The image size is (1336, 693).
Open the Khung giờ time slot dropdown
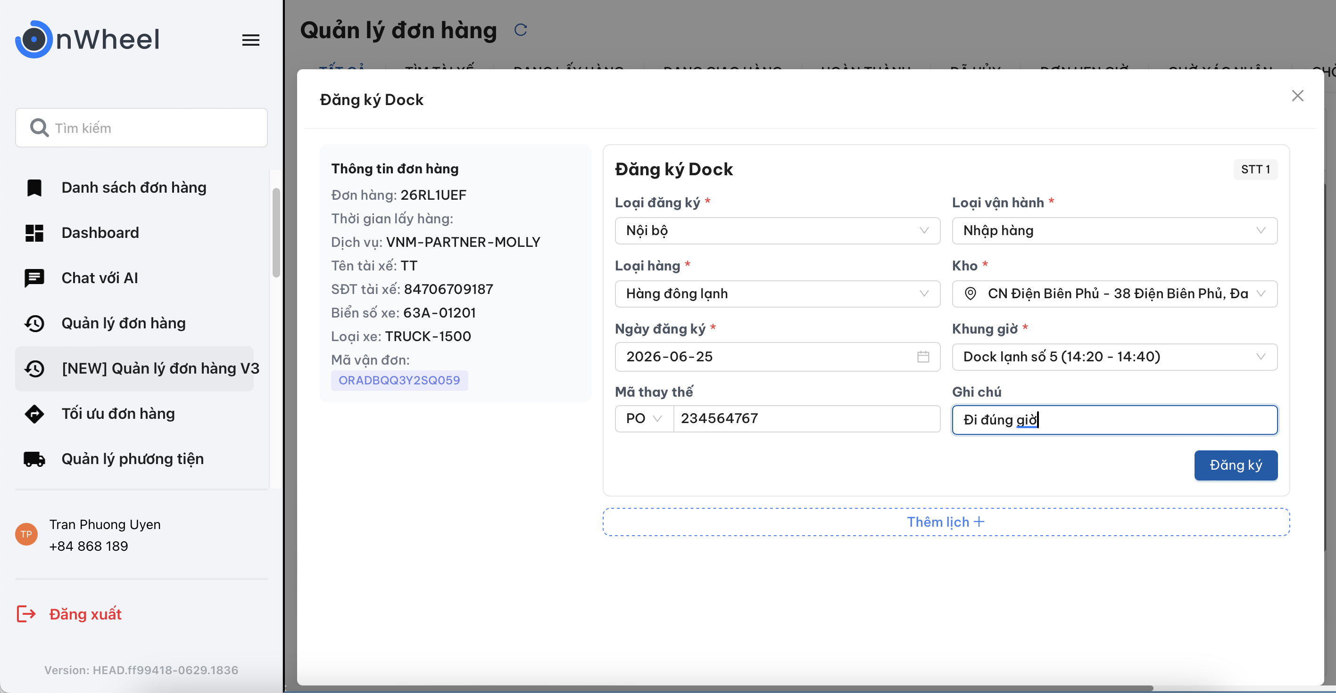click(x=1114, y=357)
